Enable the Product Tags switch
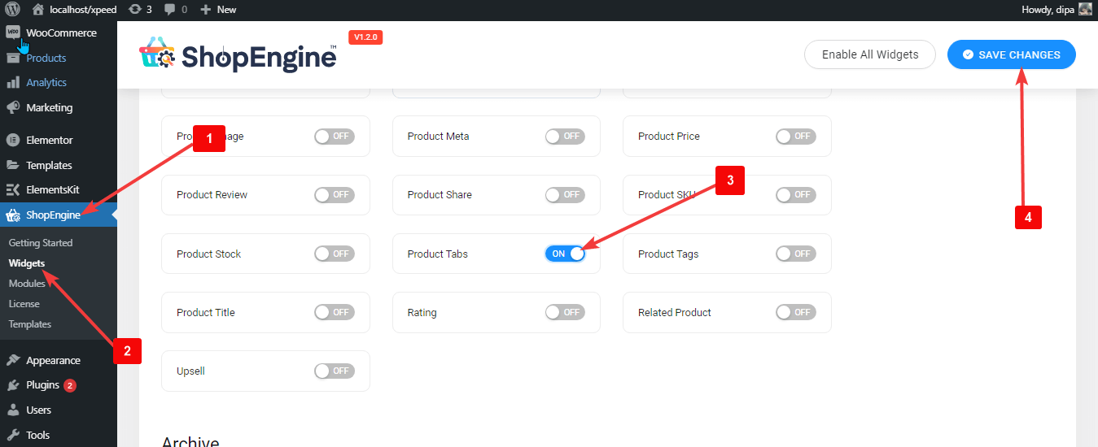 click(796, 254)
